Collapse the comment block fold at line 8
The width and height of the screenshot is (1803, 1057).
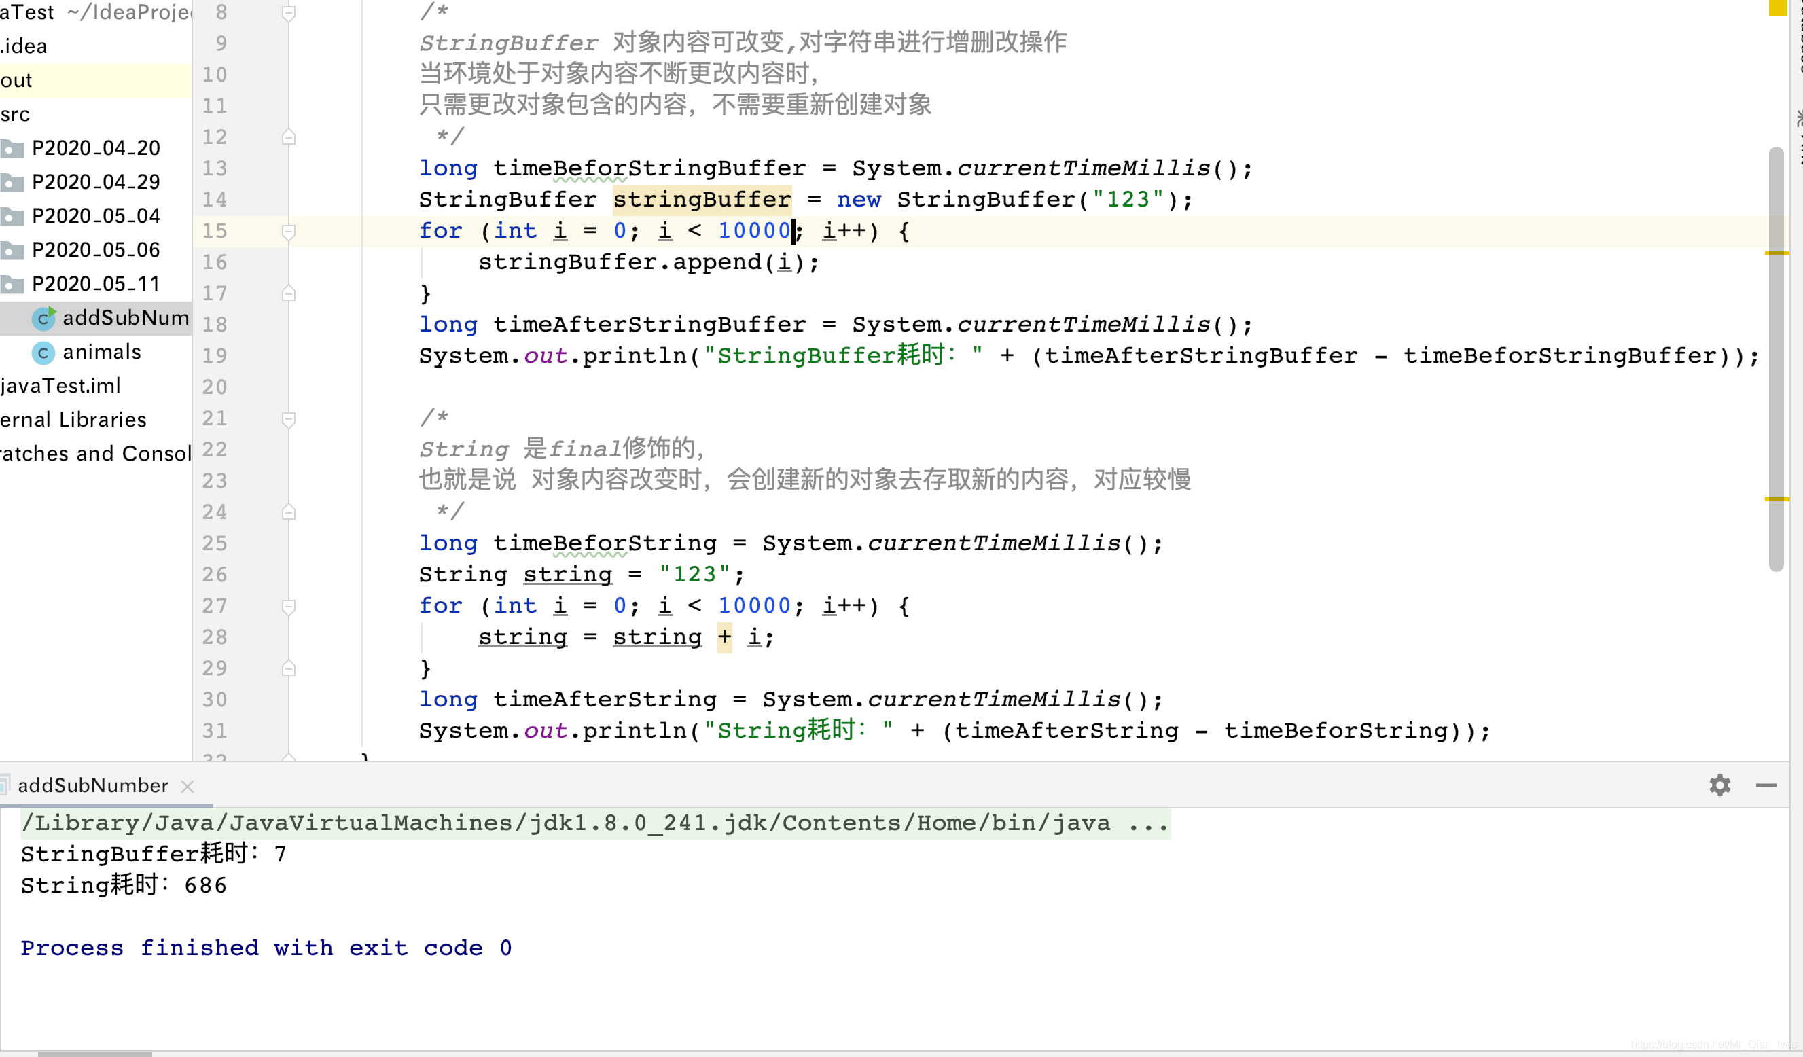click(288, 13)
